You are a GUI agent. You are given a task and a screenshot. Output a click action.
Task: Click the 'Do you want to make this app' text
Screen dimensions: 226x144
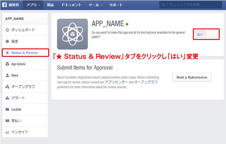(138, 34)
